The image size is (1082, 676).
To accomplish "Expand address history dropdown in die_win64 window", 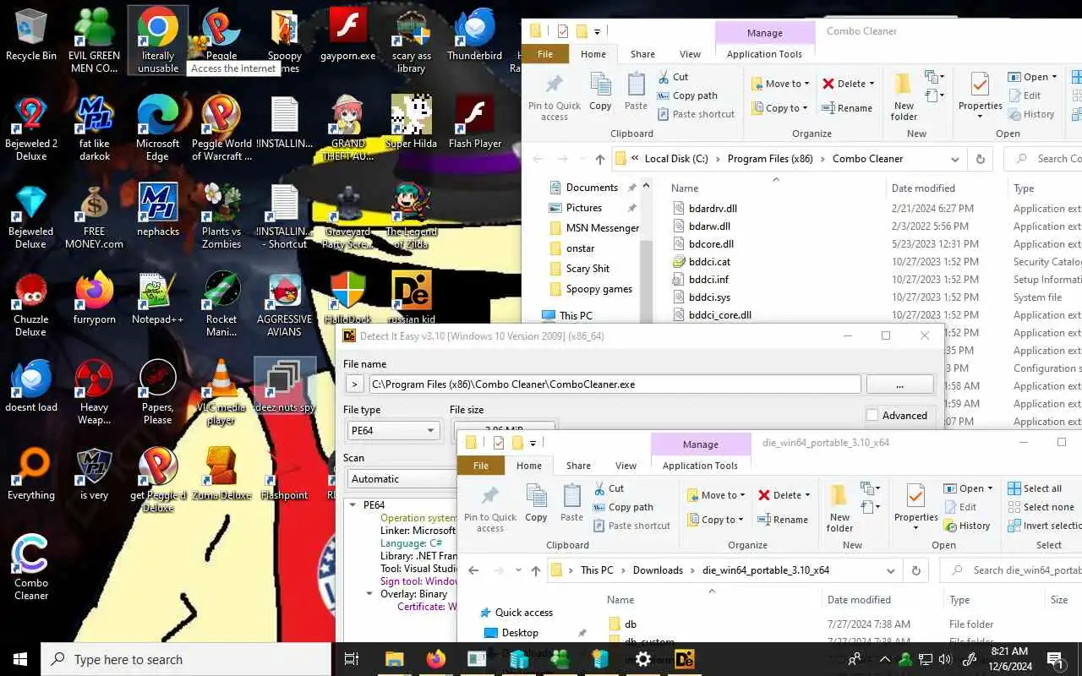I will (890, 570).
